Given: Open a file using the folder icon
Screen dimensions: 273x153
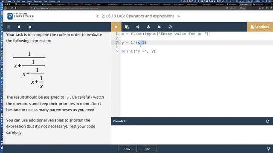Looking at the screenshot, I should coord(159,27).
